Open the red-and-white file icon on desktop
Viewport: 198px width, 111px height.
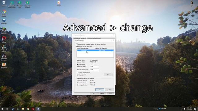[59, 3]
